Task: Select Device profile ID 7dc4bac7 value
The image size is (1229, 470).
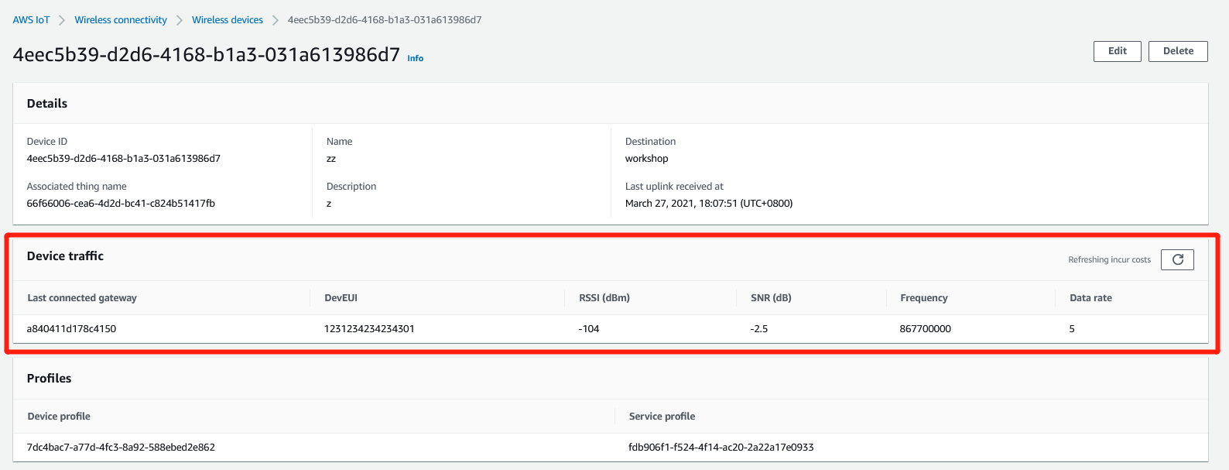Action: pos(121,448)
